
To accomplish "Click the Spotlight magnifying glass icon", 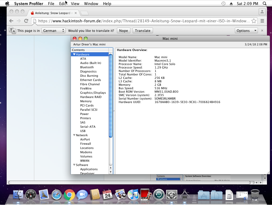I will (264, 4).
